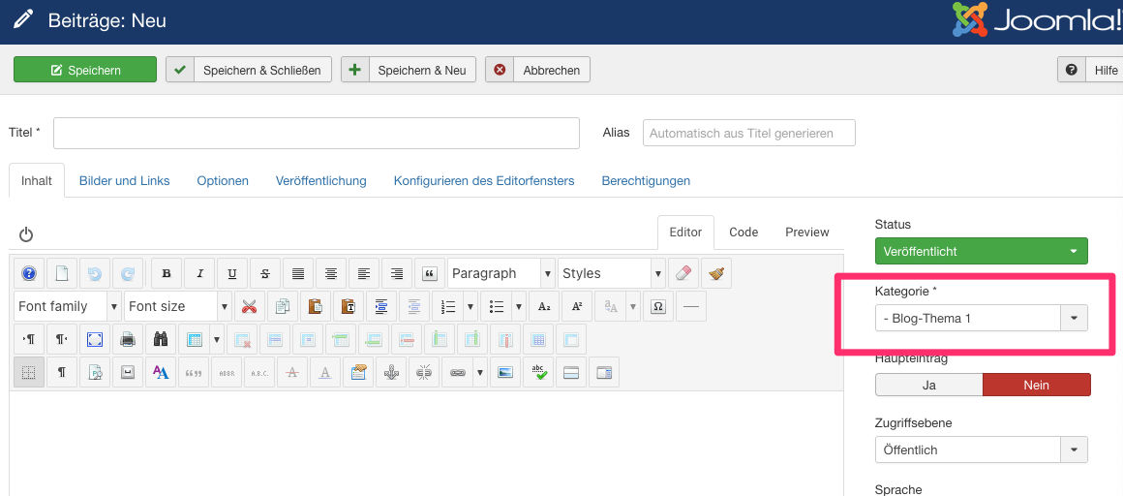Open the Font size dropdown
This screenshot has height=496, width=1123.
click(177, 306)
